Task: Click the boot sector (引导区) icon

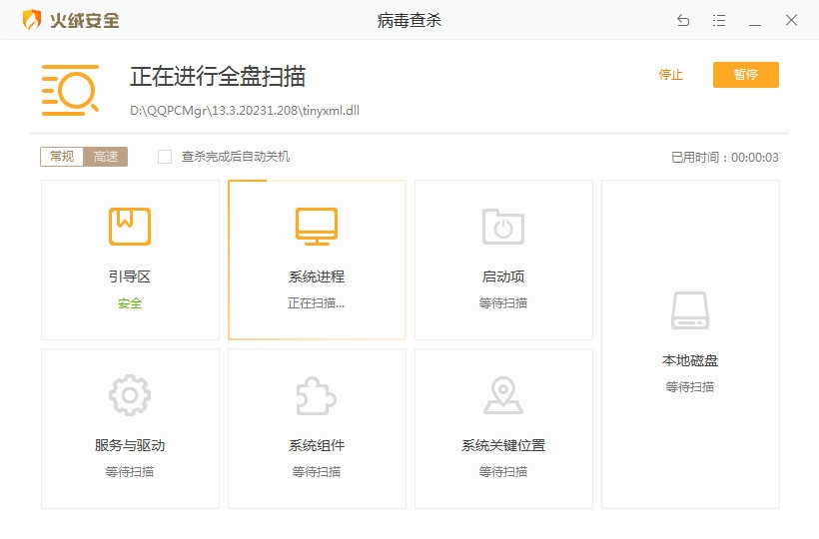Action: pyautogui.click(x=130, y=227)
